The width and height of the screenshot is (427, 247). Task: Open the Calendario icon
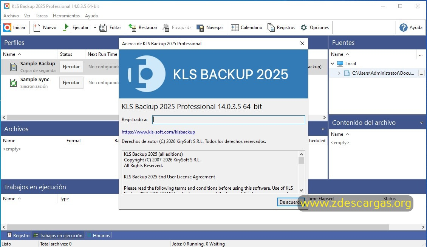pyautogui.click(x=235, y=27)
